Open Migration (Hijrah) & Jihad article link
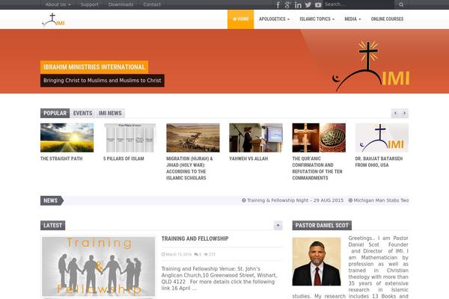 (189, 168)
